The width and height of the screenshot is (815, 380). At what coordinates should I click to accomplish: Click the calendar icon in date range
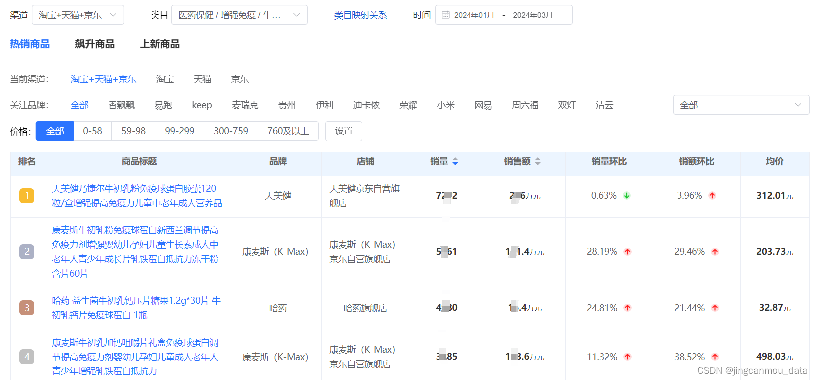(x=445, y=15)
